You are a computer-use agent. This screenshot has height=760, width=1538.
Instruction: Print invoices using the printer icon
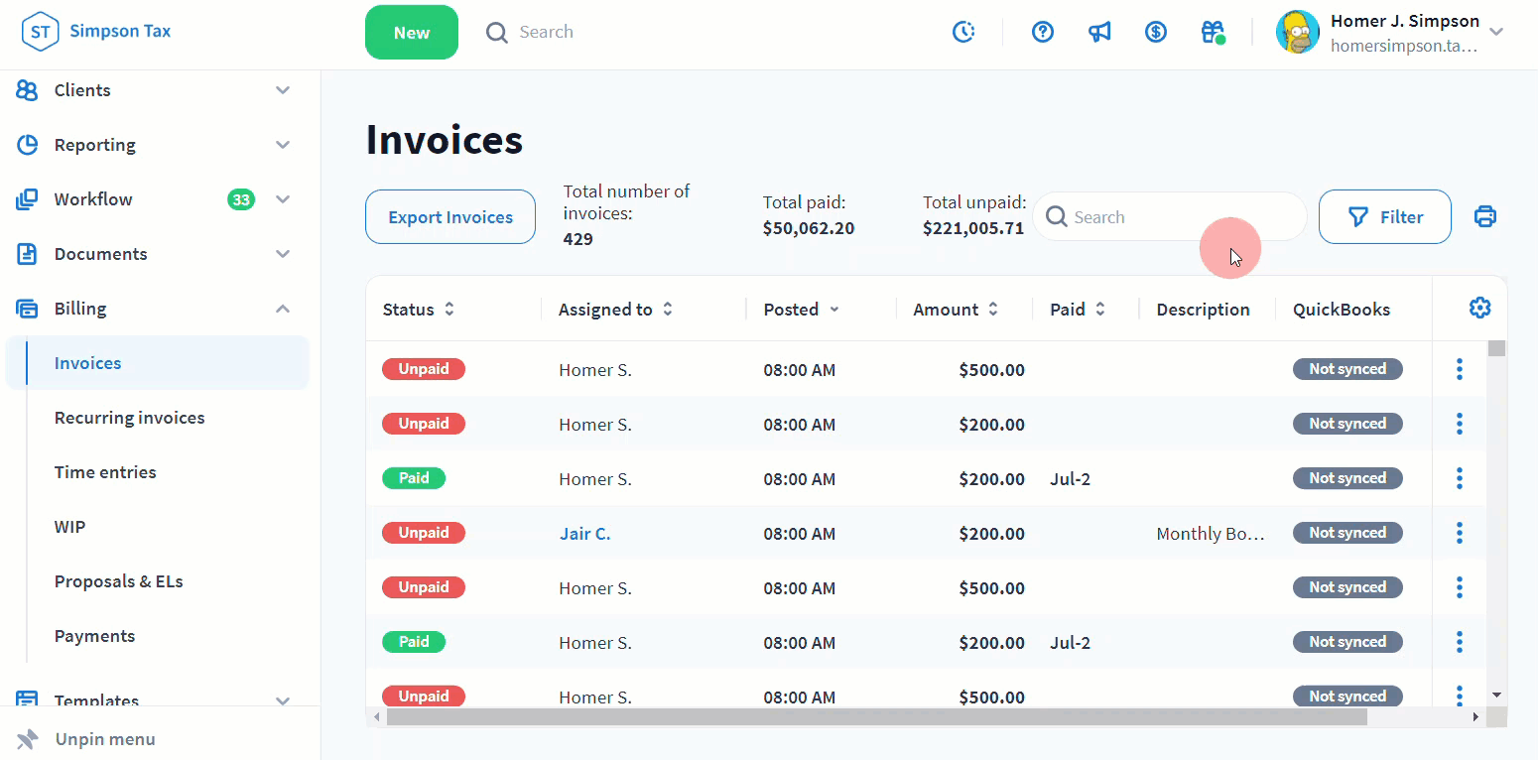[1484, 216]
